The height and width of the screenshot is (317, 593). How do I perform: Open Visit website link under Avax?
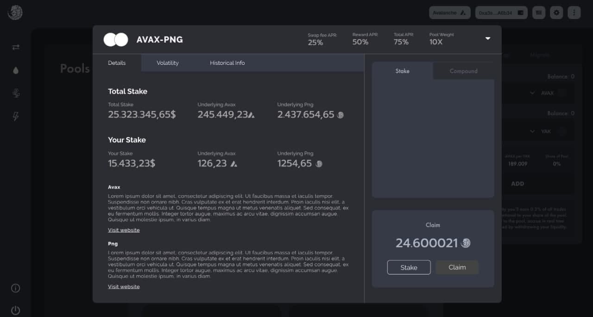click(x=124, y=230)
